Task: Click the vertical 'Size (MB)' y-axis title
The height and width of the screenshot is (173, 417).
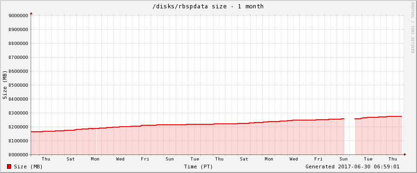Action: (x=5, y=85)
